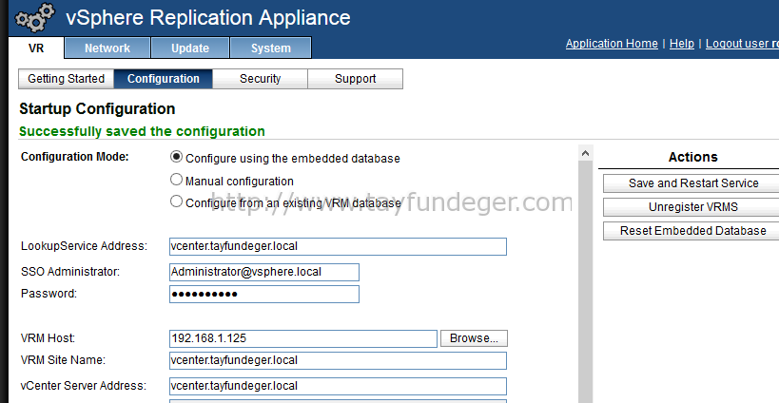Switch to the Network tab
The image size is (779, 403).
coord(107,48)
